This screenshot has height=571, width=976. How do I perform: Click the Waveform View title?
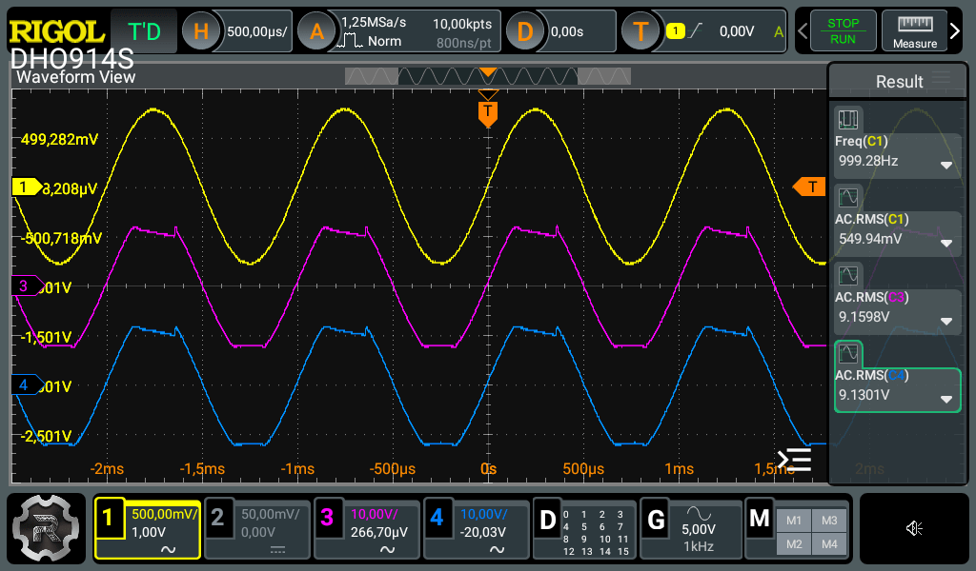[x=75, y=77]
